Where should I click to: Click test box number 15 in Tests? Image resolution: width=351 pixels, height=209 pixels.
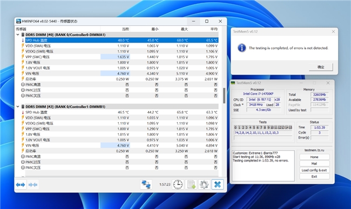point(291,128)
